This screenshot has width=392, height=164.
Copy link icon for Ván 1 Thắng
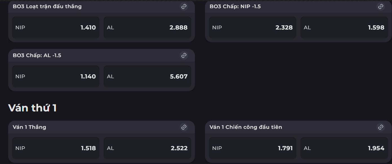coord(184,127)
